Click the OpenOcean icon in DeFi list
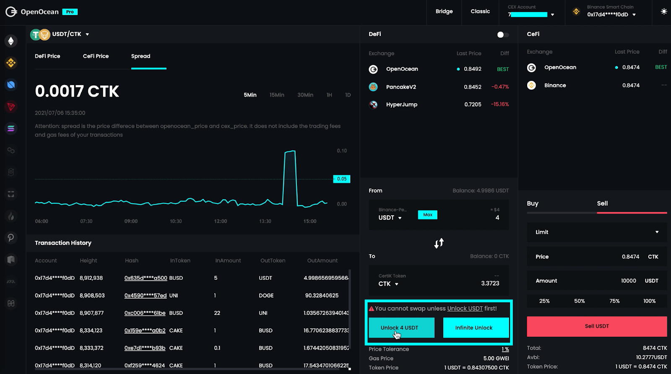 373,69
